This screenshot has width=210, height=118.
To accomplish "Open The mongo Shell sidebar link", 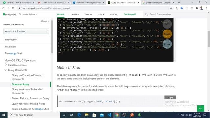I will [x=13, y=53].
